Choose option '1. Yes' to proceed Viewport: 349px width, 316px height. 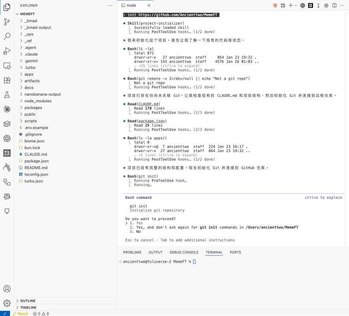point(136,223)
